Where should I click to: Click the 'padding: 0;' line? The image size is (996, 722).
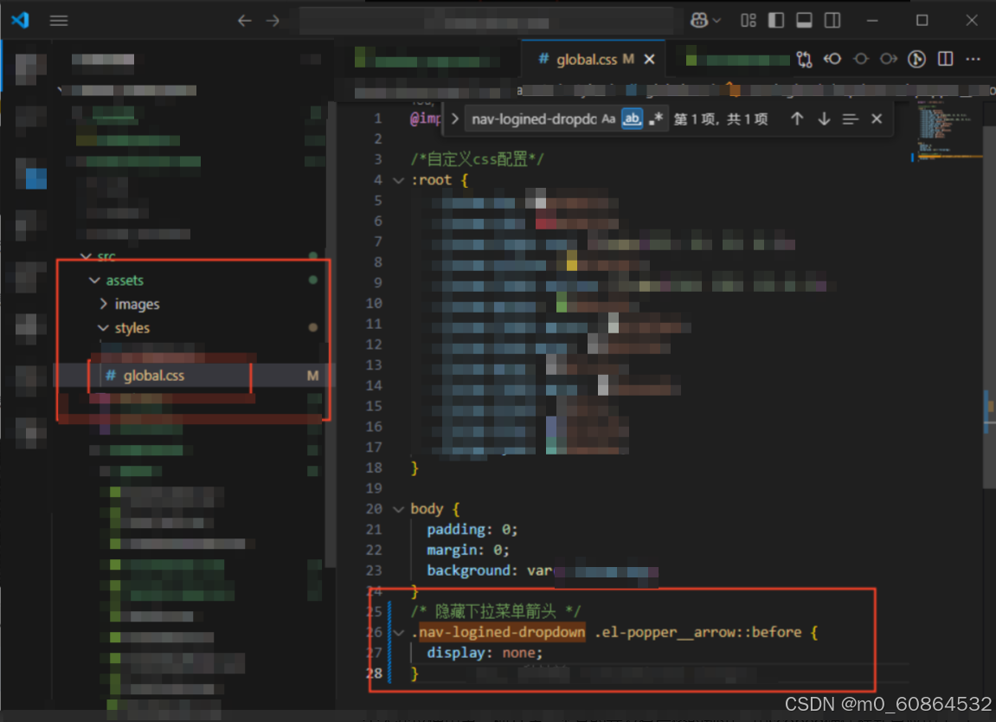coord(472,530)
